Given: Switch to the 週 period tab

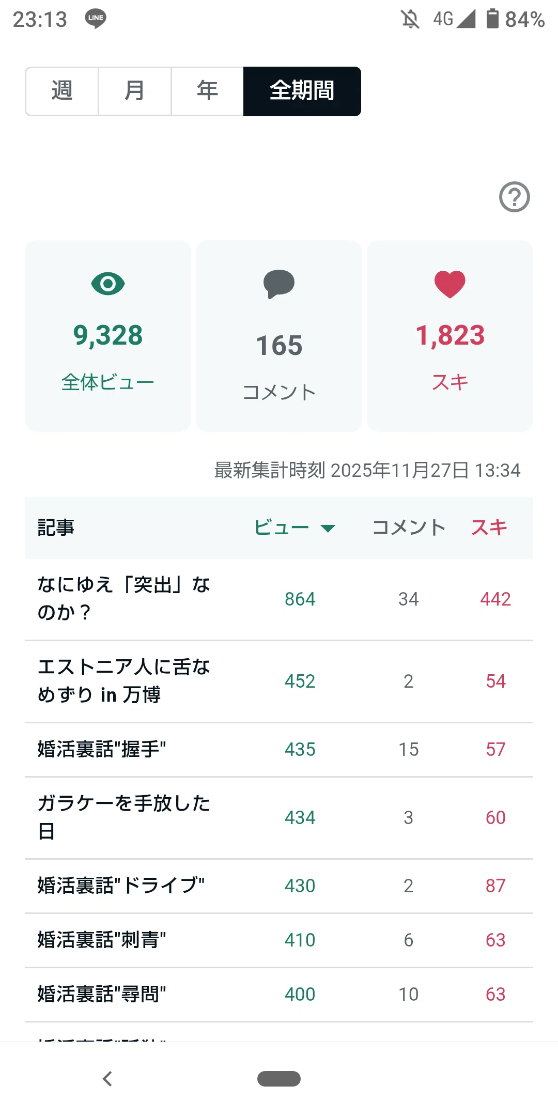Looking at the screenshot, I should point(62,91).
